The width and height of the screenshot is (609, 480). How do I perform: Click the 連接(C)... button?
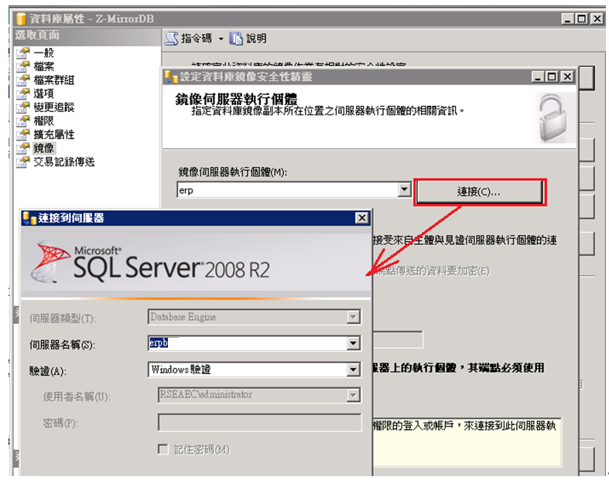479,192
